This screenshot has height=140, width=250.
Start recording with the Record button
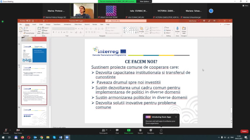point(140,131)
